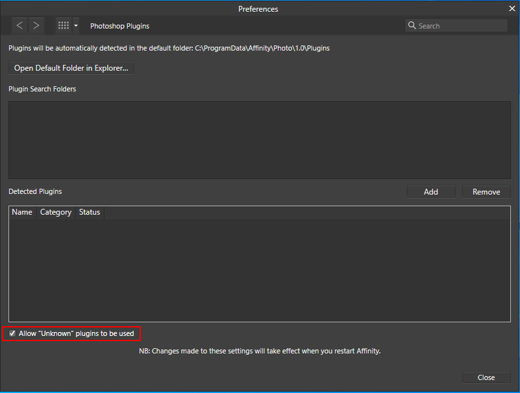Sort detected plugins by Name column
Screen dimensions: 520x393
pos(22,212)
